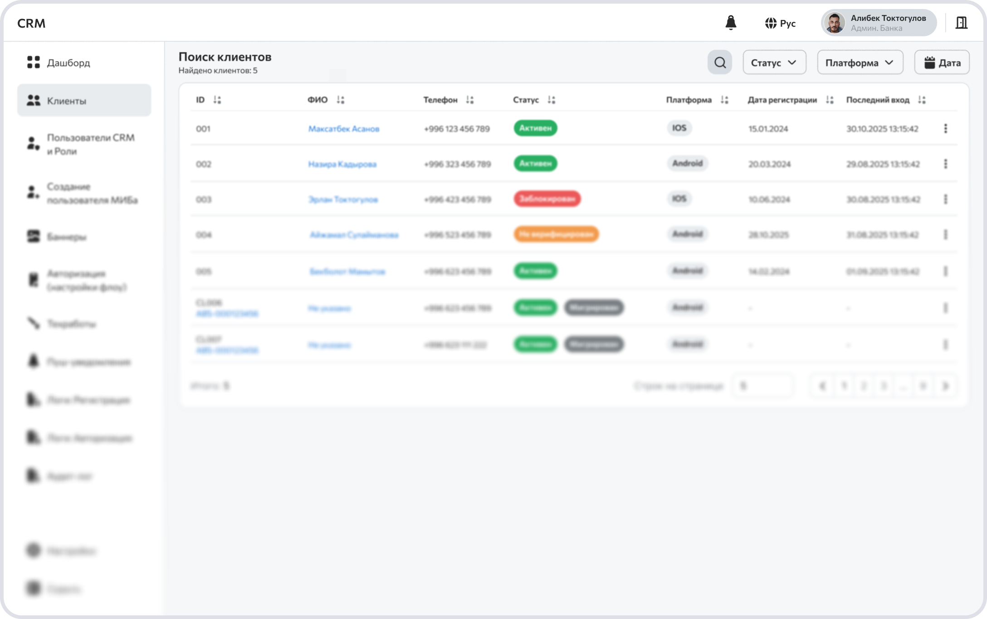Sort table by ID column arrows
This screenshot has height=619, width=987.
217,100
